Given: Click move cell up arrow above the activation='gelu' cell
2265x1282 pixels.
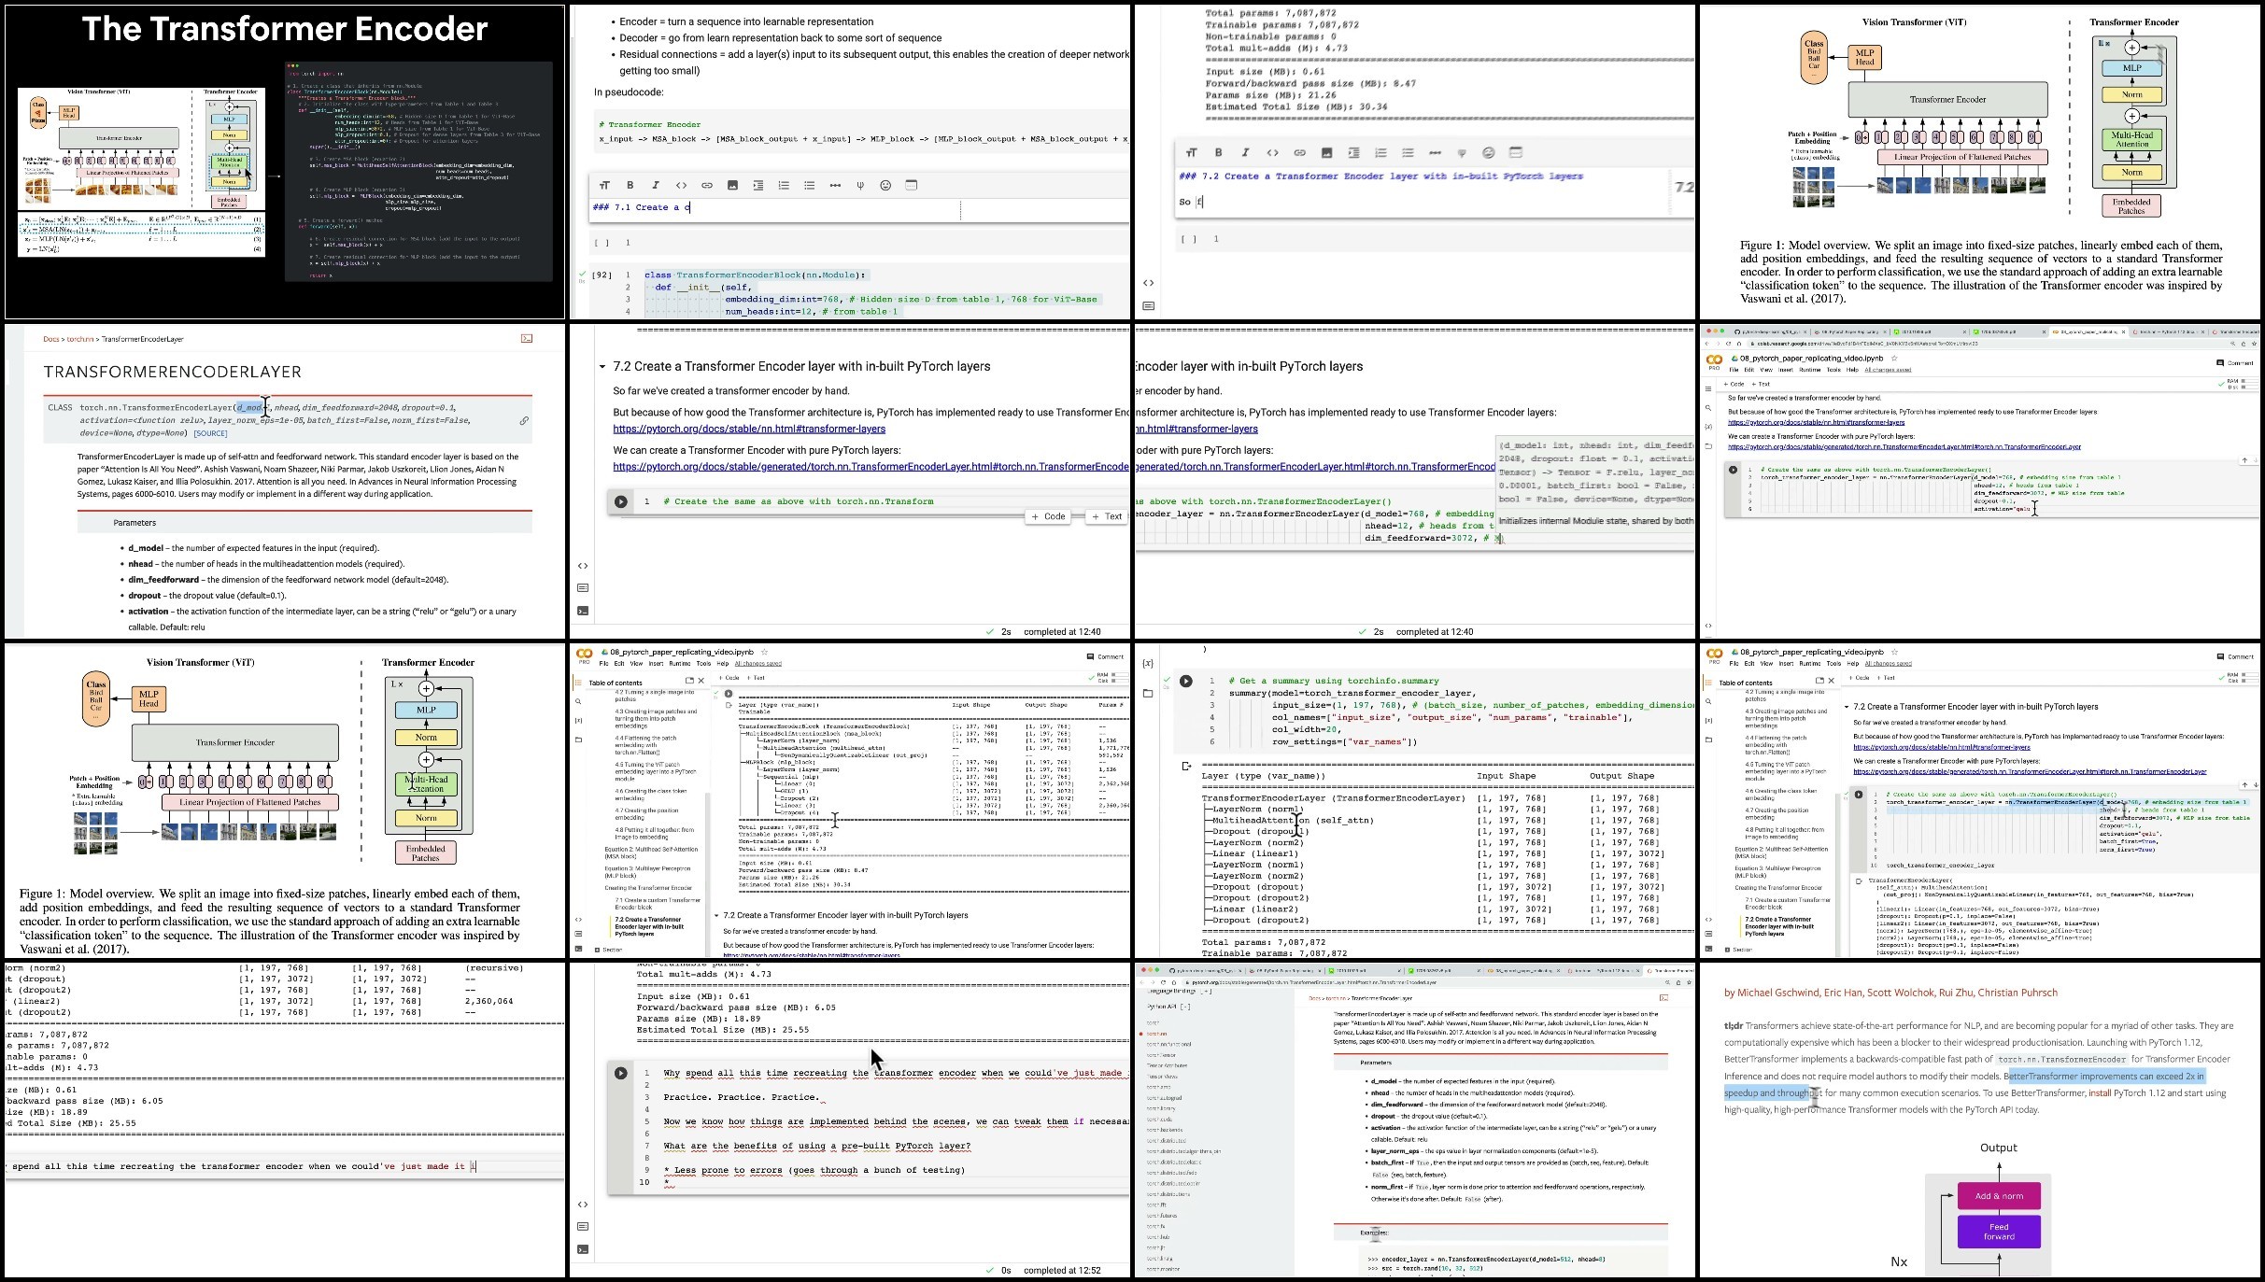Looking at the screenshot, I should click(2244, 460).
